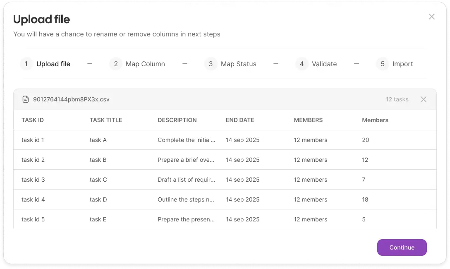Click the 12 tasks count label
The image size is (450, 269).
click(397, 99)
